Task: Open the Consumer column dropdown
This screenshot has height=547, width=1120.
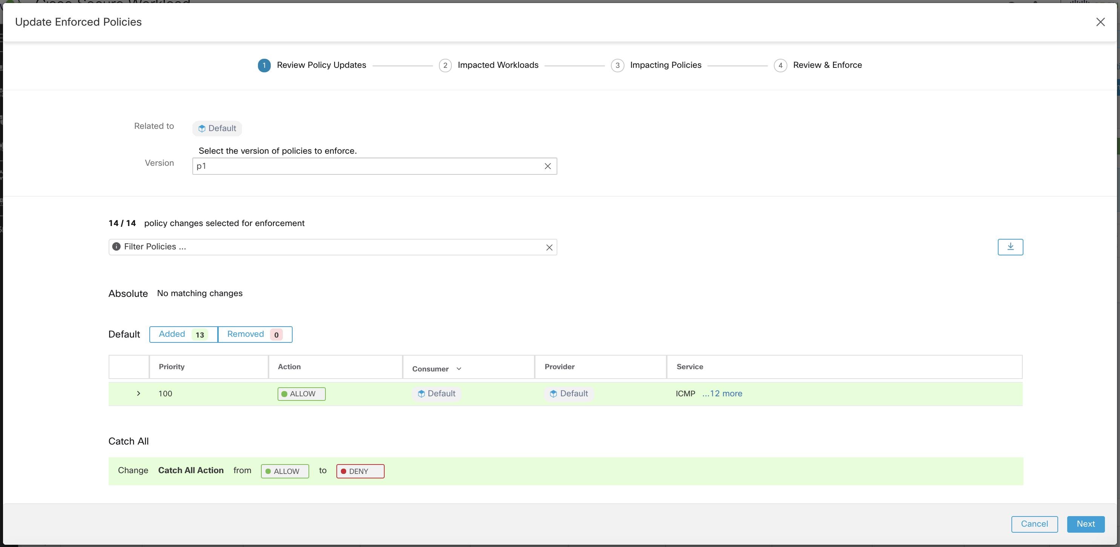Action: [x=458, y=368]
